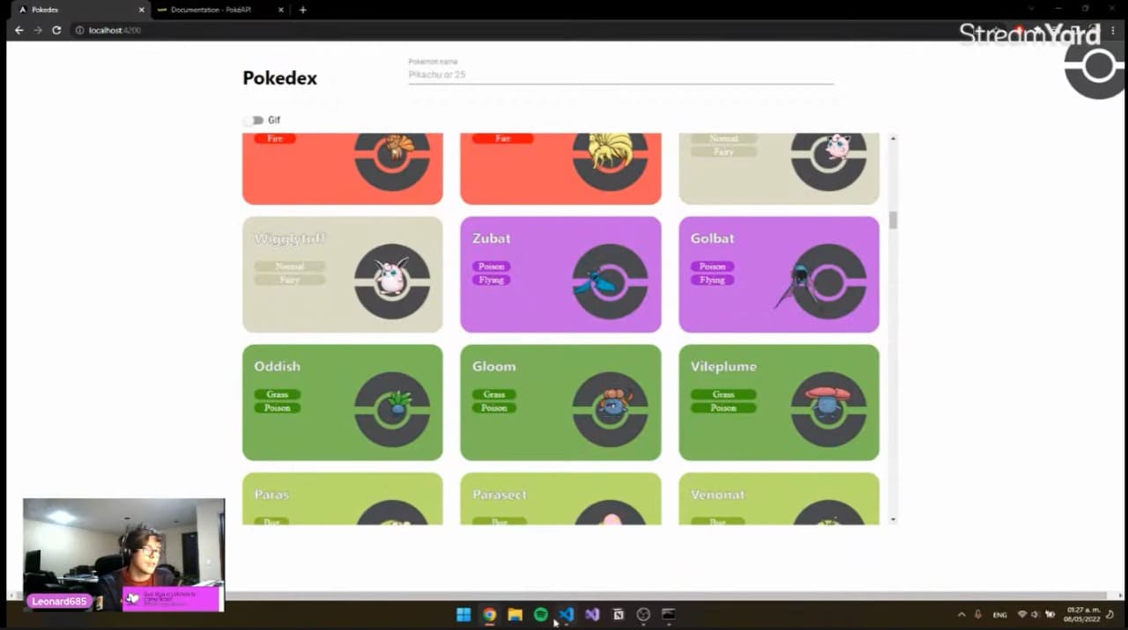Image resolution: width=1128 pixels, height=630 pixels.
Task: Click the Wigglytuff sprite image
Action: pyautogui.click(x=391, y=276)
